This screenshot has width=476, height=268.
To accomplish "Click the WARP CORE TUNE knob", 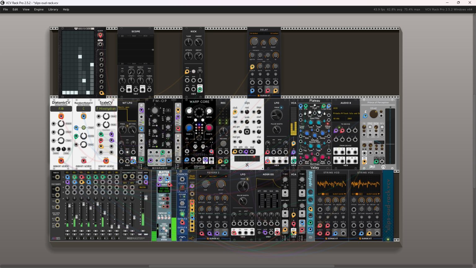I will (x=189, y=111).
